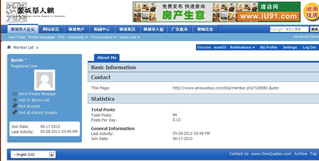Screen dimensions: 319x161
Task: Click the Google custom search input field
Action: click(x=289, y=29)
